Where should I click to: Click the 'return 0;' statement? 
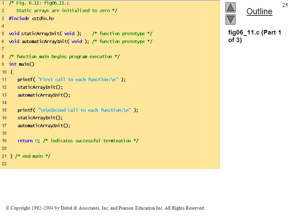coord(29,141)
